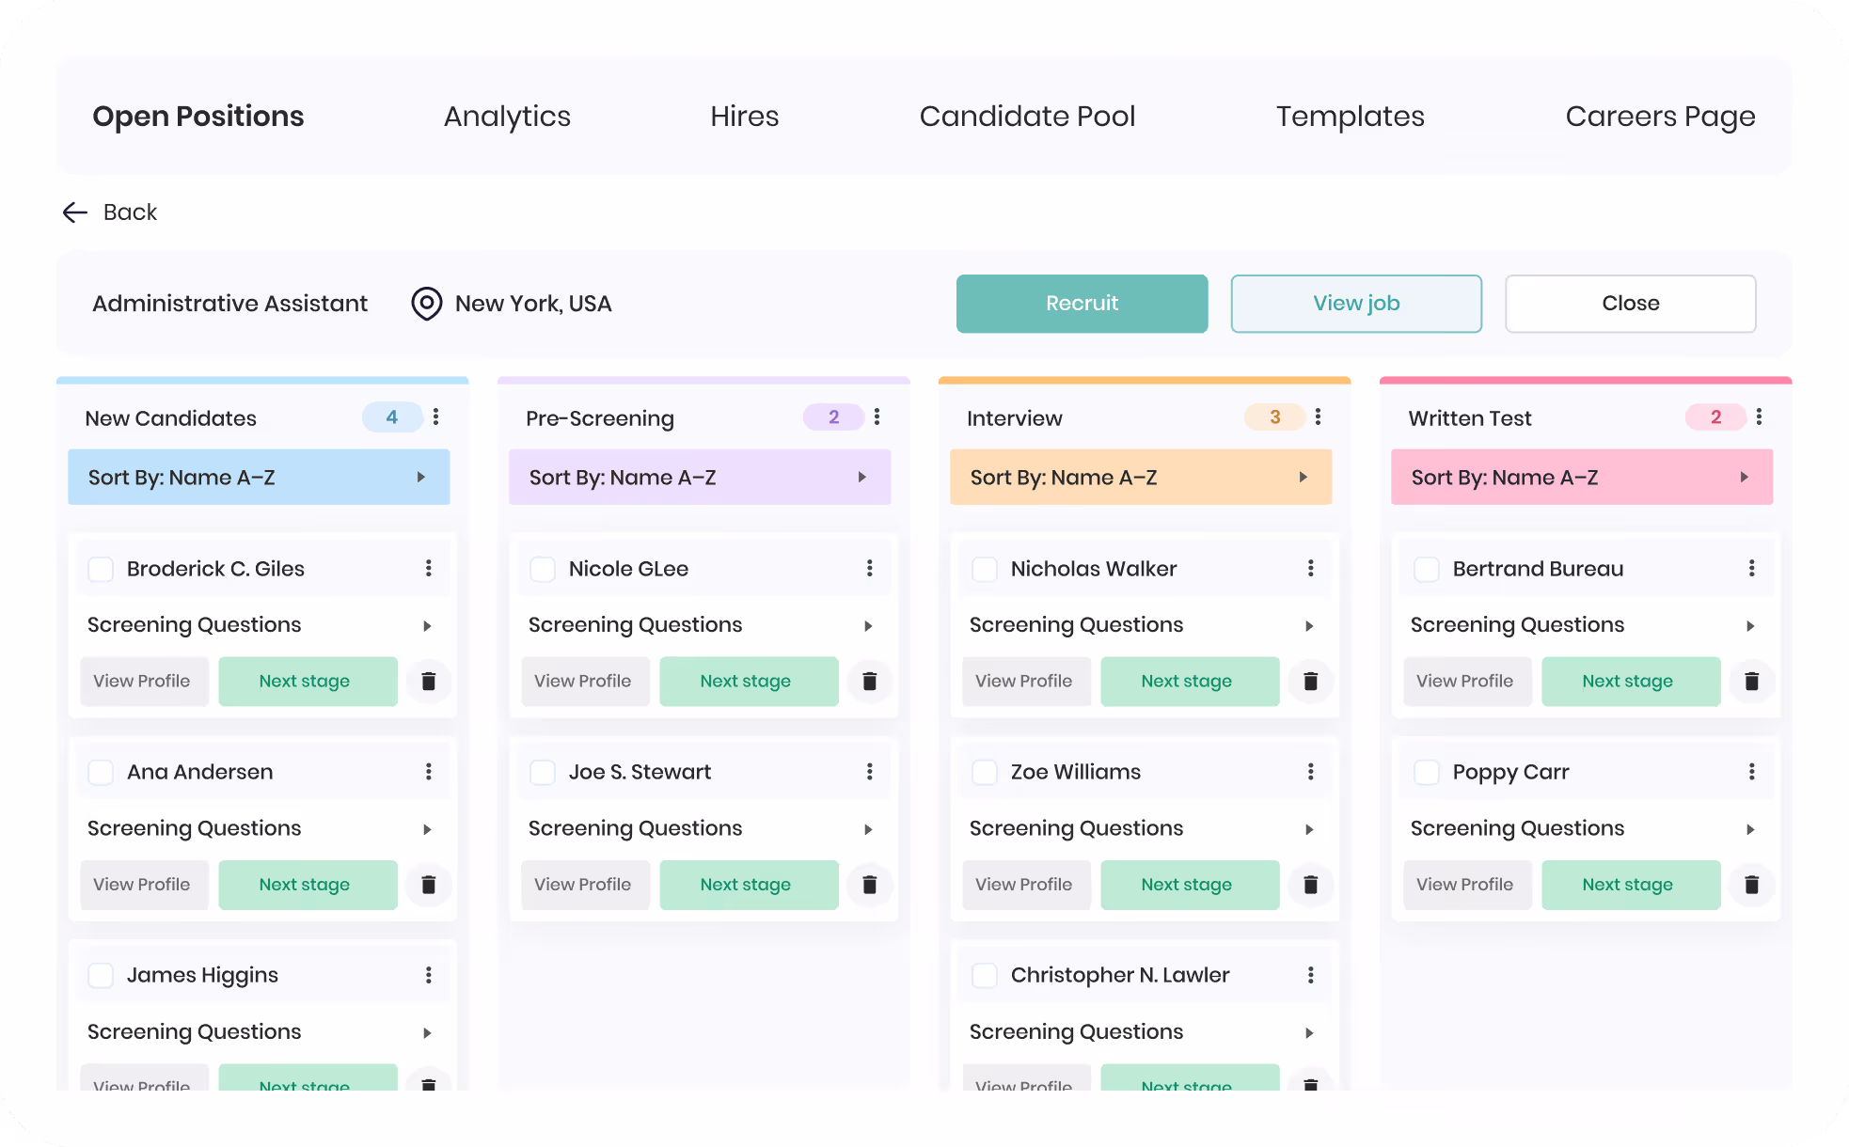Screen dimensions: 1849x1147
Task: Open Christopher N. Lawler card menu
Action: coord(1311,975)
